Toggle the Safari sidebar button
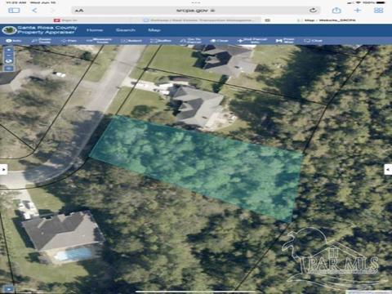The width and height of the screenshot is (392, 294). [14, 11]
